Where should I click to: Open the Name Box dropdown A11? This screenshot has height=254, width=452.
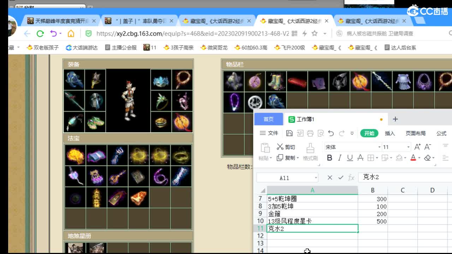pos(316,178)
